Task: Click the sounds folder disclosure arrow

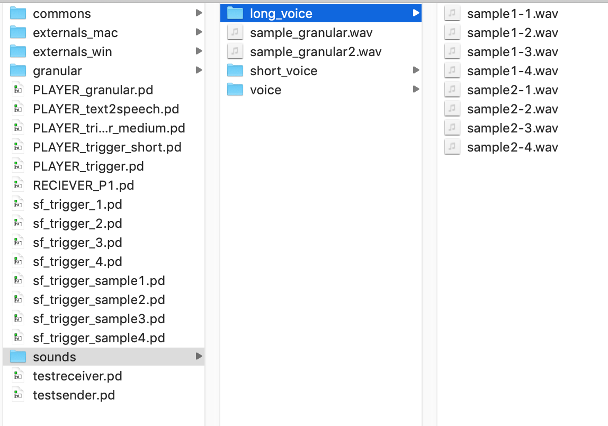Action: (x=199, y=356)
